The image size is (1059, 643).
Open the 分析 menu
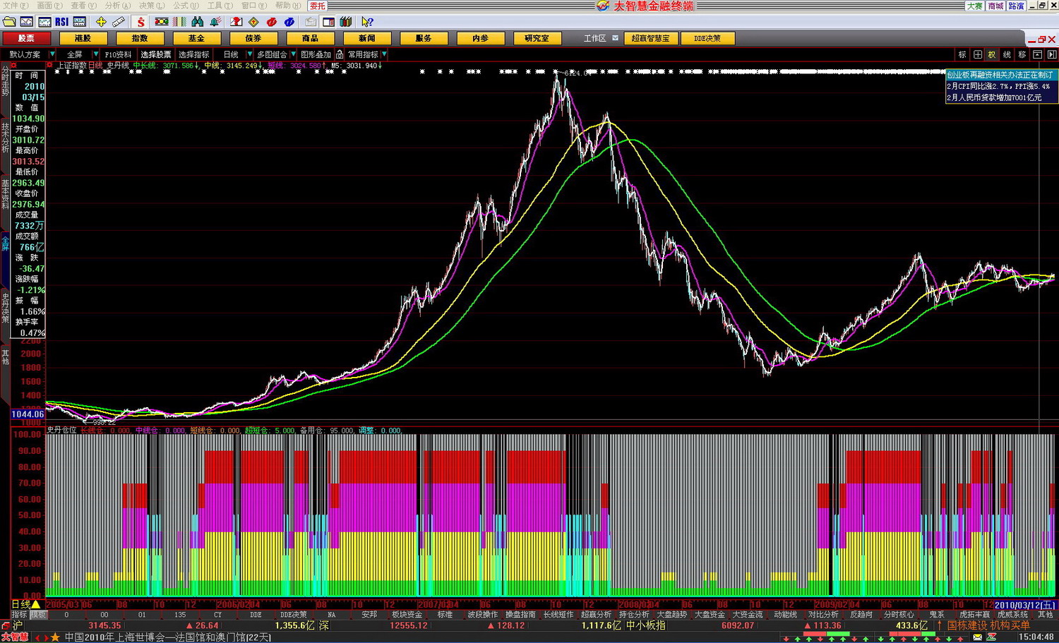pyautogui.click(x=113, y=5)
